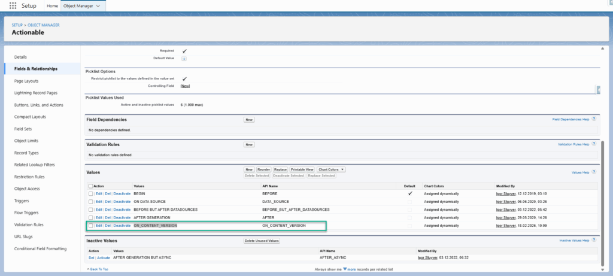613x276 pixels.
Task: Click the Validation Rules Help question icon
Action: 594,144
